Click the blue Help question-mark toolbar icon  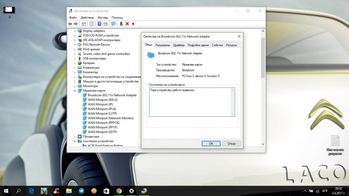tap(99, 24)
